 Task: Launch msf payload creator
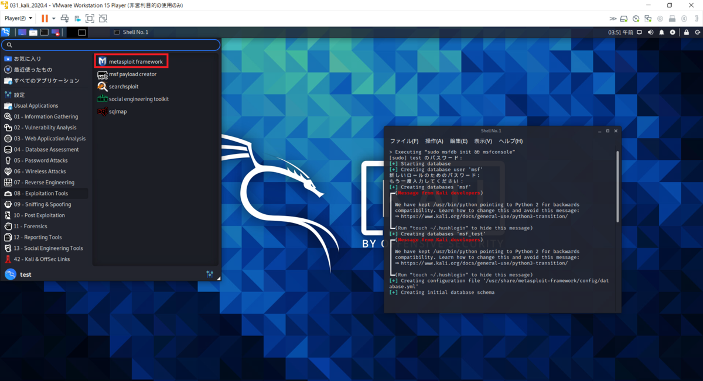click(x=128, y=74)
